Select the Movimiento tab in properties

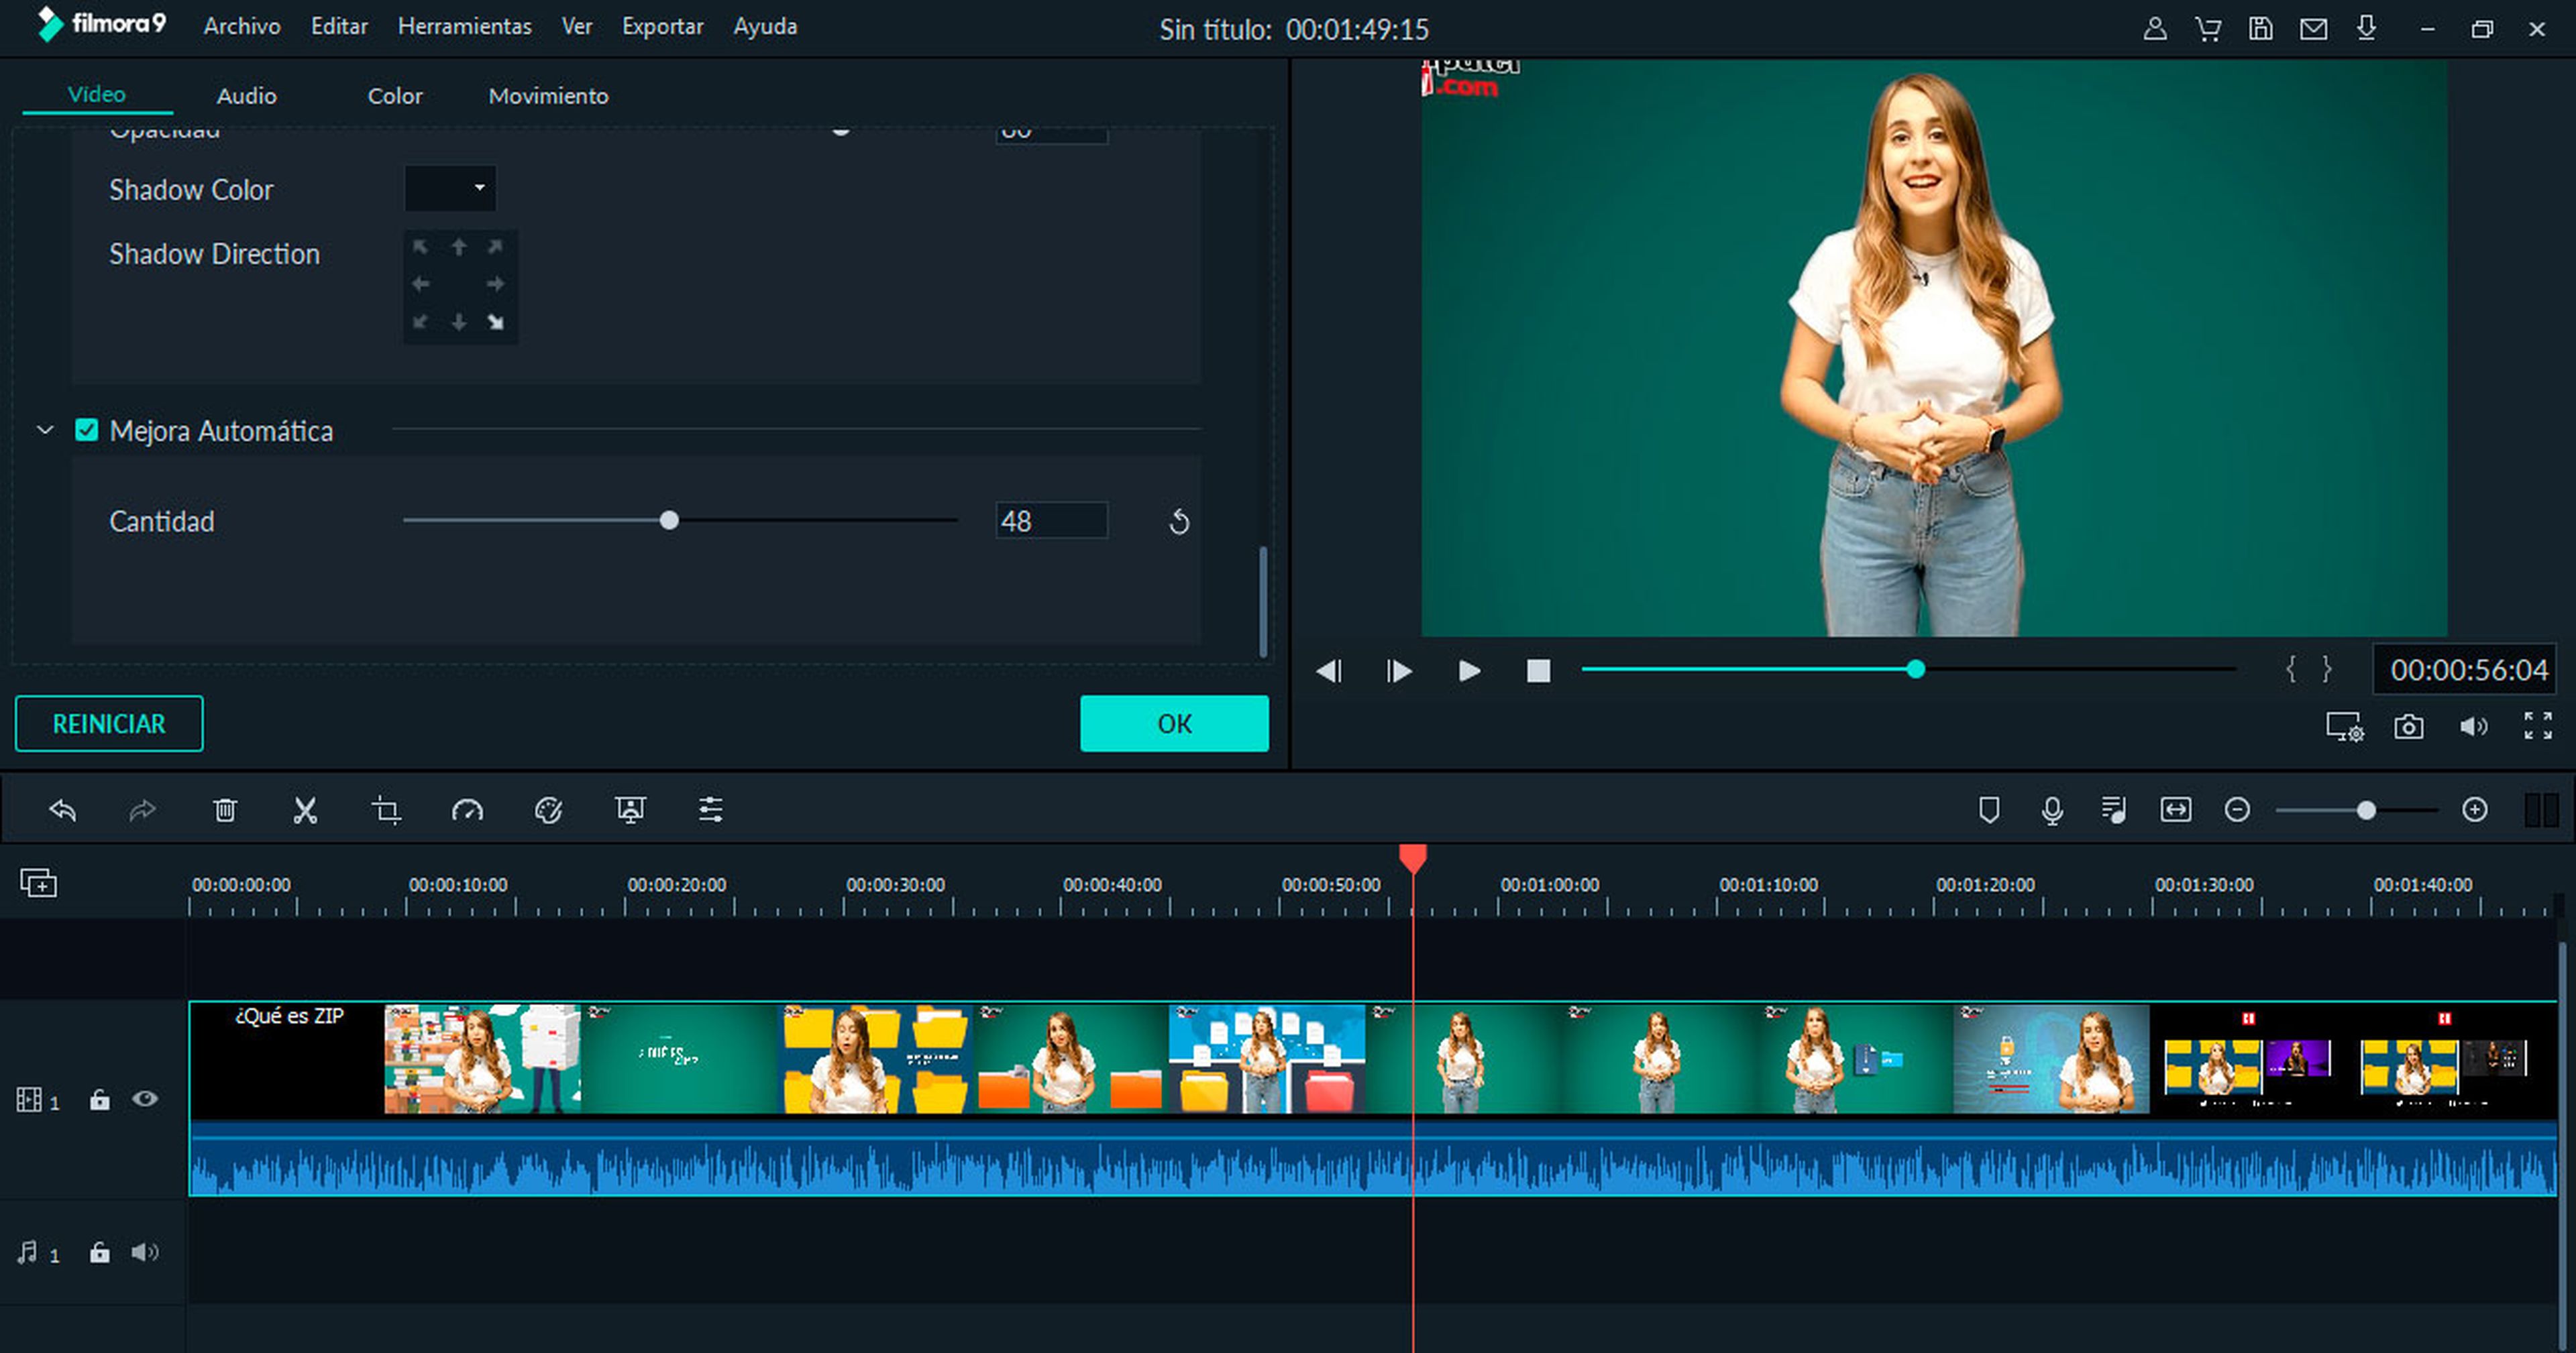tap(547, 95)
